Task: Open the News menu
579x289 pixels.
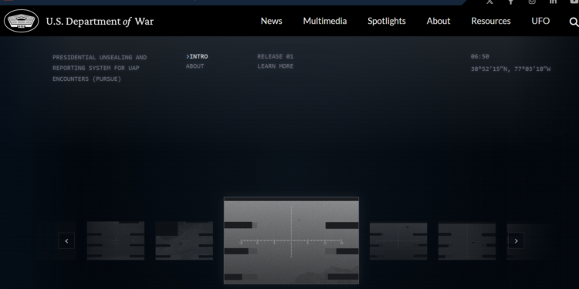Action: [272, 21]
